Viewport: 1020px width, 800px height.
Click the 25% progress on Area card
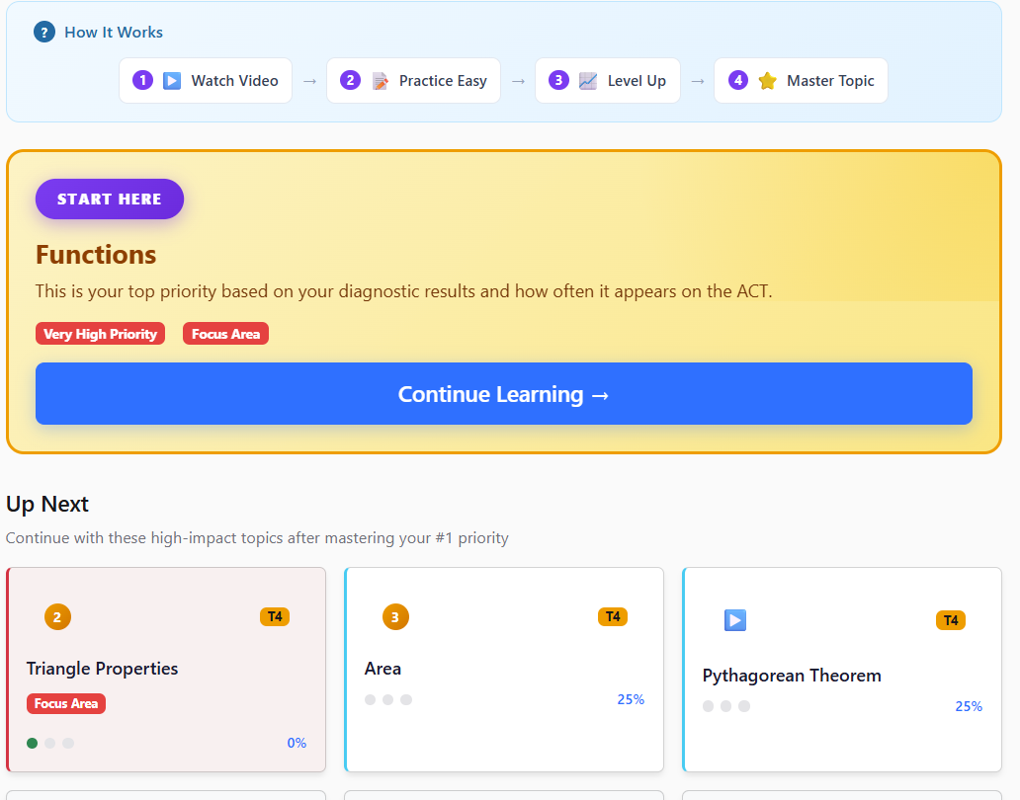point(631,699)
